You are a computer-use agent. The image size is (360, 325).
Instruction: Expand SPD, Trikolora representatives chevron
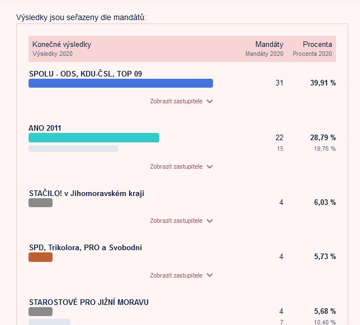coord(210,275)
